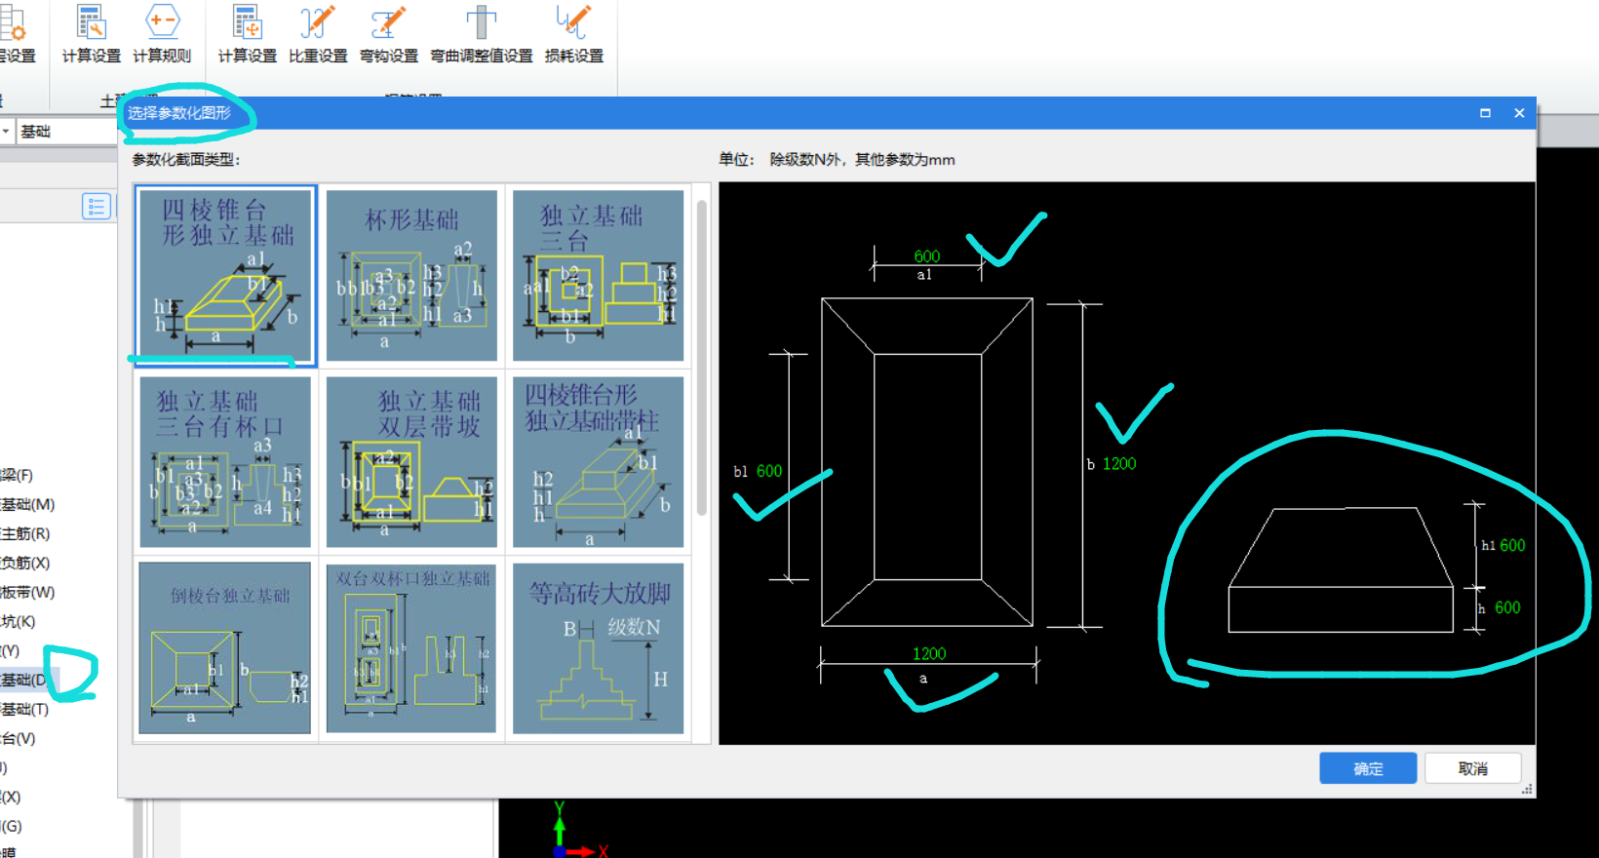This screenshot has width=1599, height=858.
Task: Select 四棱锥台形独立基础带柱 section type
Action: pos(598,462)
